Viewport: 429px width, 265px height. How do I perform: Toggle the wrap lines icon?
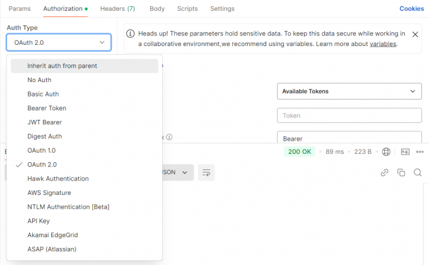click(206, 172)
